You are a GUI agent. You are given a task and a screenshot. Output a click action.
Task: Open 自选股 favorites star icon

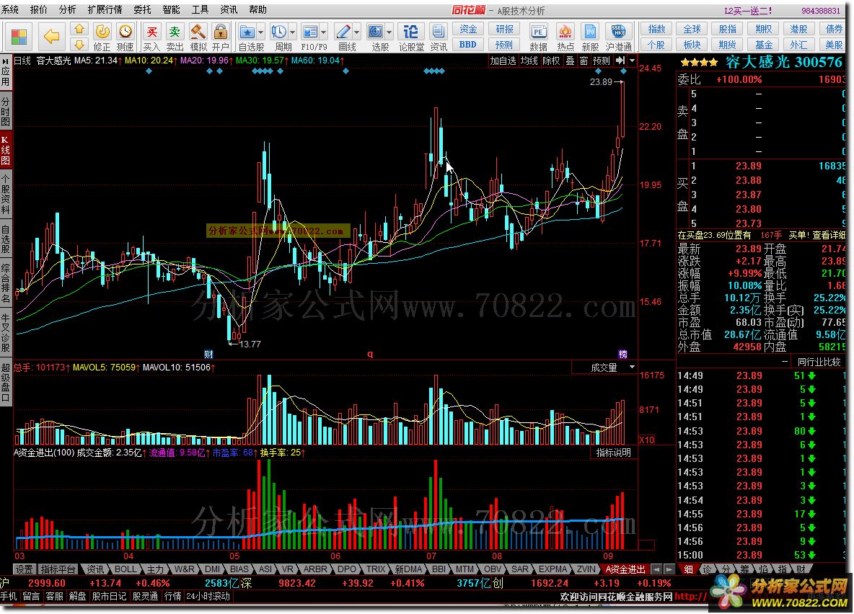coord(247,32)
